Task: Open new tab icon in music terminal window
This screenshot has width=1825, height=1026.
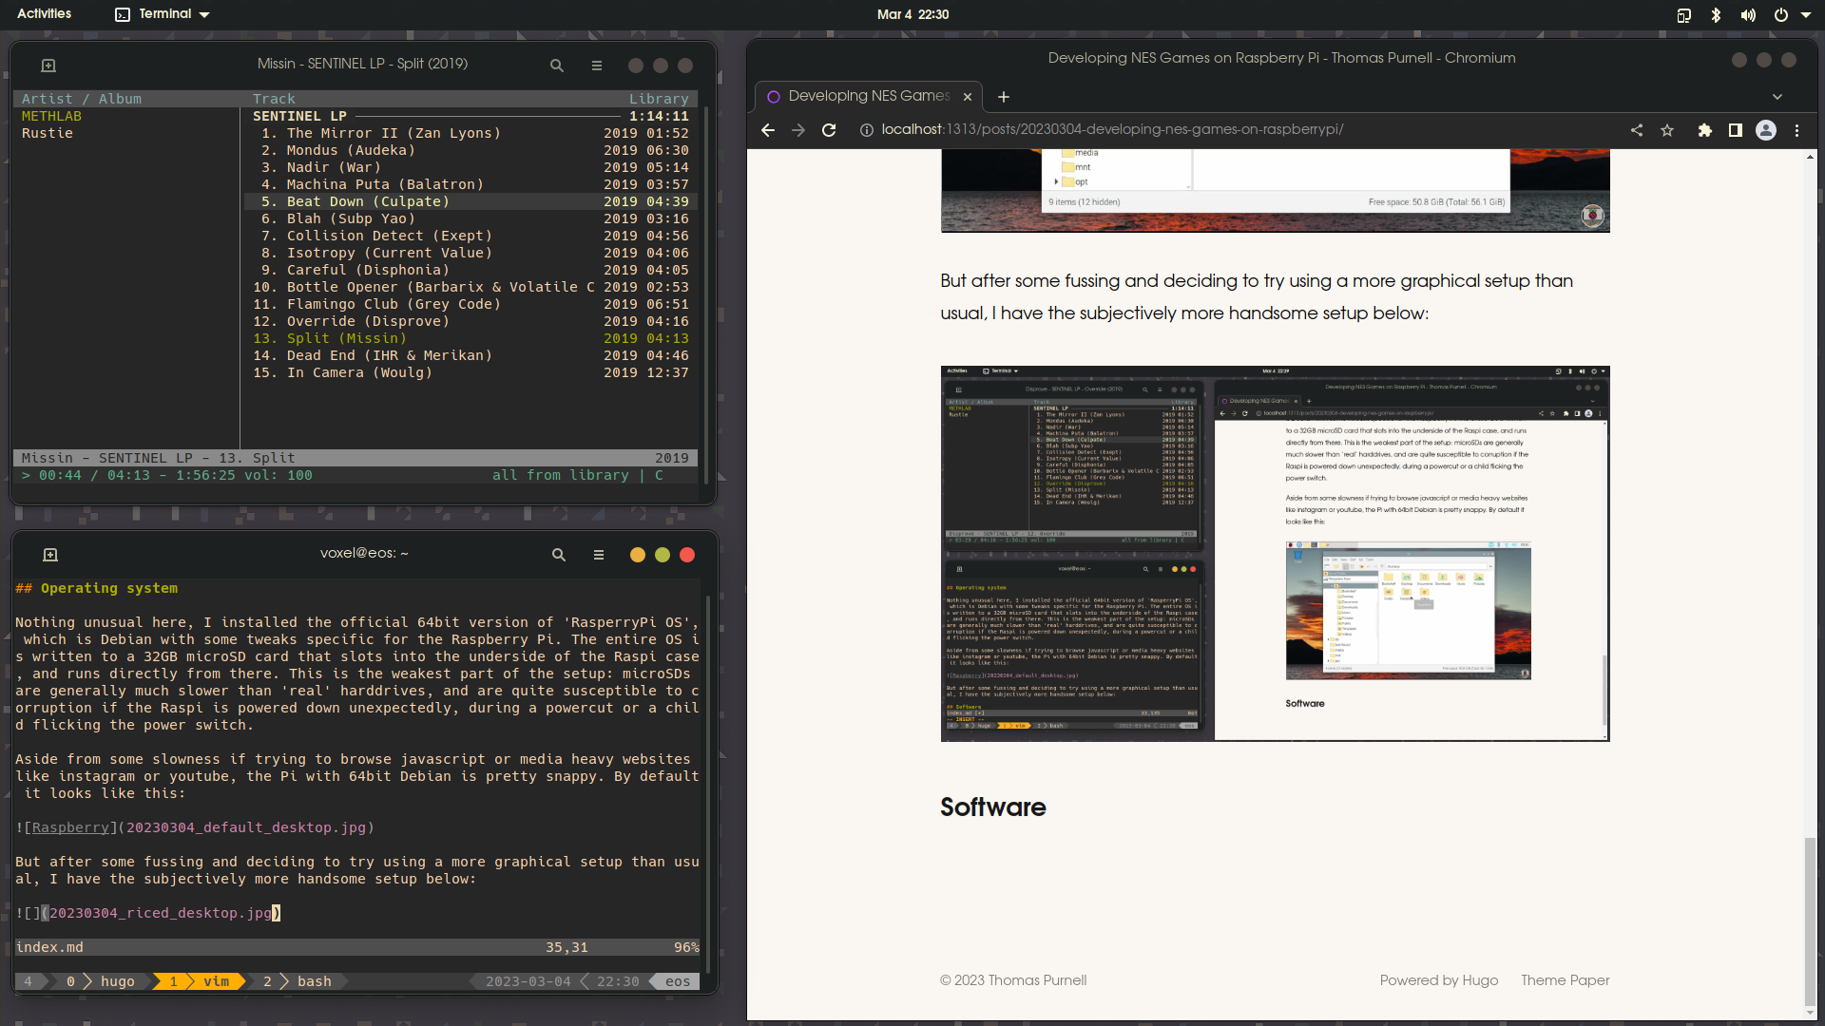Action: pyautogui.click(x=48, y=66)
